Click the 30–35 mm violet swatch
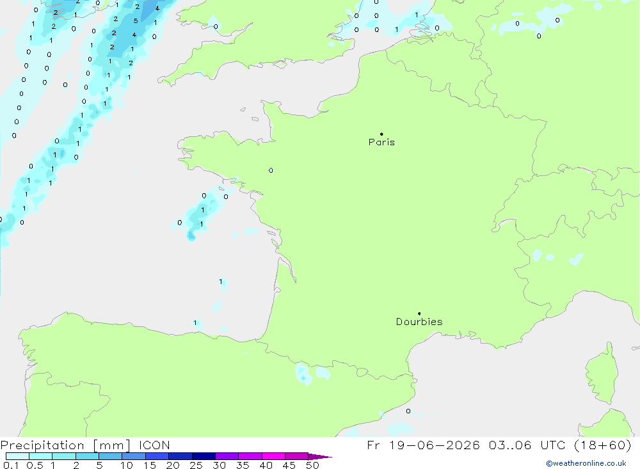This screenshot has width=640, height=469. [x=227, y=456]
